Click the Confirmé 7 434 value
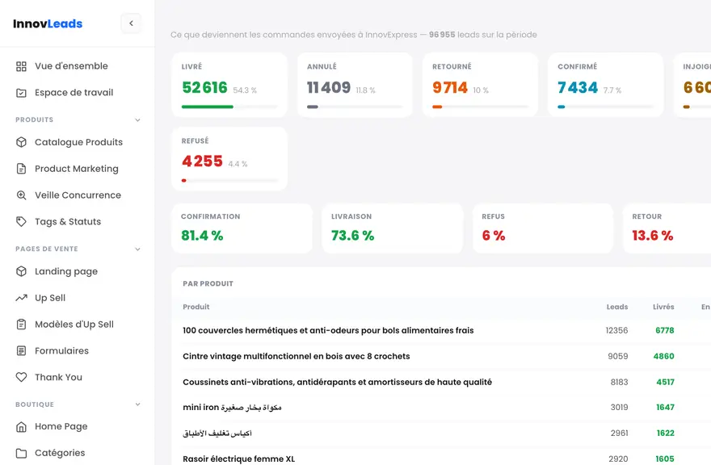The width and height of the screenshot is (711, 465). (578, 87)
